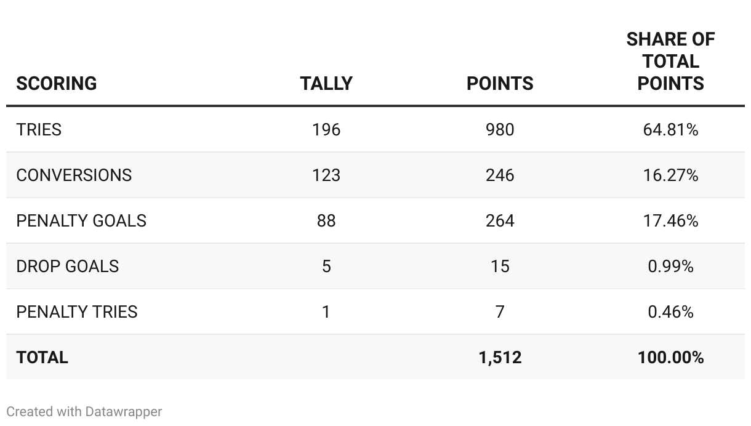
Task: Click the drop goals points value 15
Action: (x=499, y=267)
